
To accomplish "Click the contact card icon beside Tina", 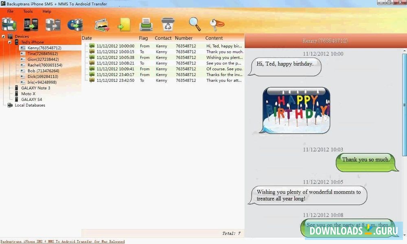I will [x=23, y=54].
